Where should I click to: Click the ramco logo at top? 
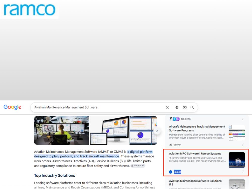pos(29,10)
